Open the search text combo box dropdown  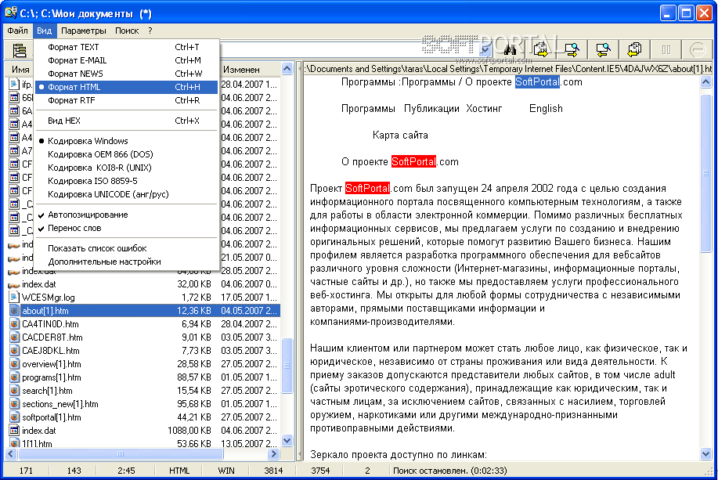485,49
